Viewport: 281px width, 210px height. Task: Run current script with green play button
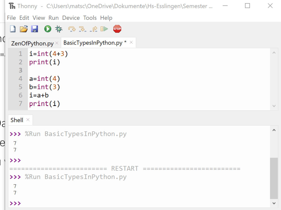pyautogui.click(x=48, y=29)
